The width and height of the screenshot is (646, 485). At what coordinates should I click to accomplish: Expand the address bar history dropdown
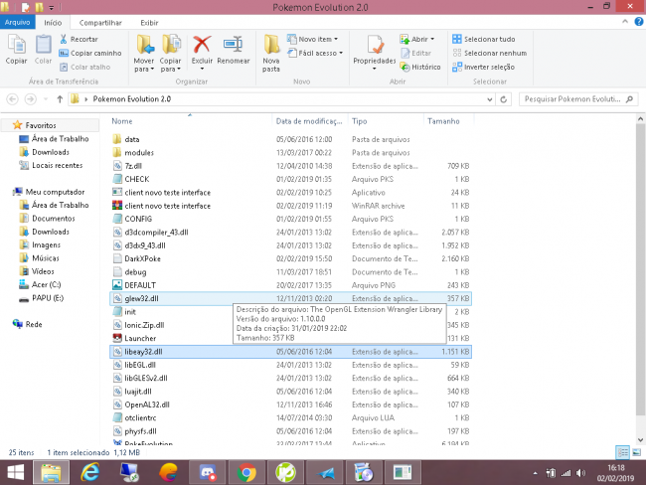tap(489, 99)
